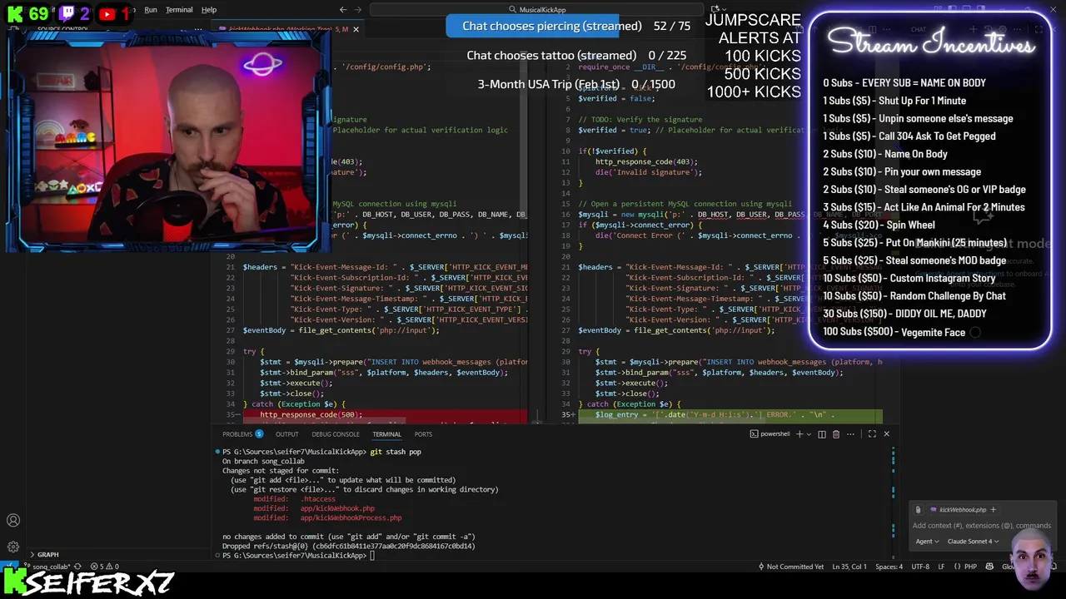Maximize the terminal panel
1066x599 pixels.
click(872, 434)
